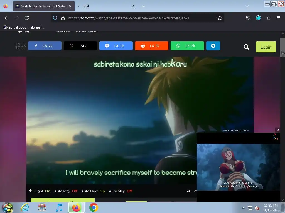This screenshot has height=213, width=285.
Task: Open the site search magnifier icon
Action: 246,47
